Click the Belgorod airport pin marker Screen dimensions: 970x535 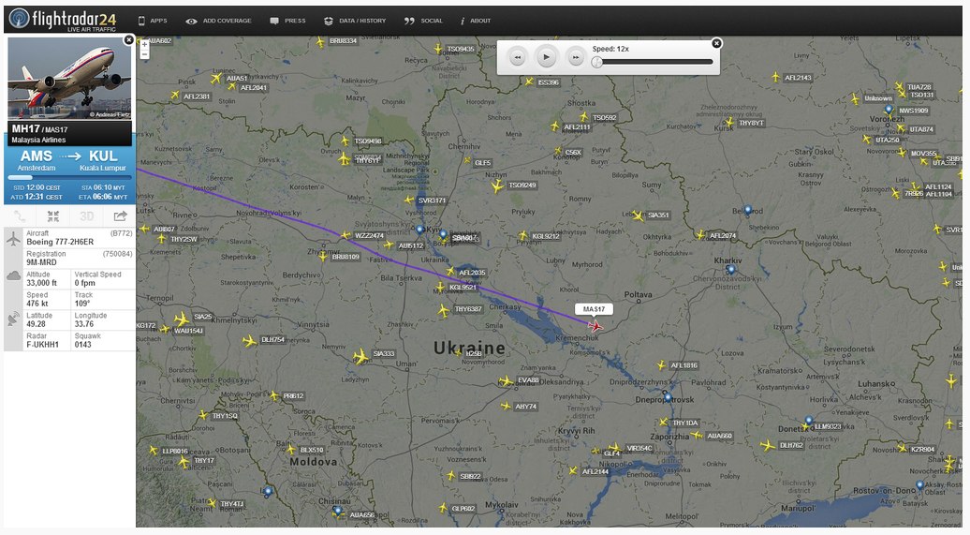click(747, 211)
